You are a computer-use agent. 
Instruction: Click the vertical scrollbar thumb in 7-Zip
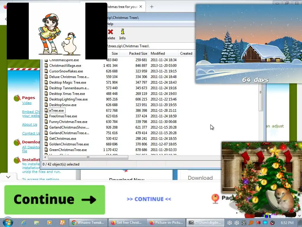(x=261, y=98)
